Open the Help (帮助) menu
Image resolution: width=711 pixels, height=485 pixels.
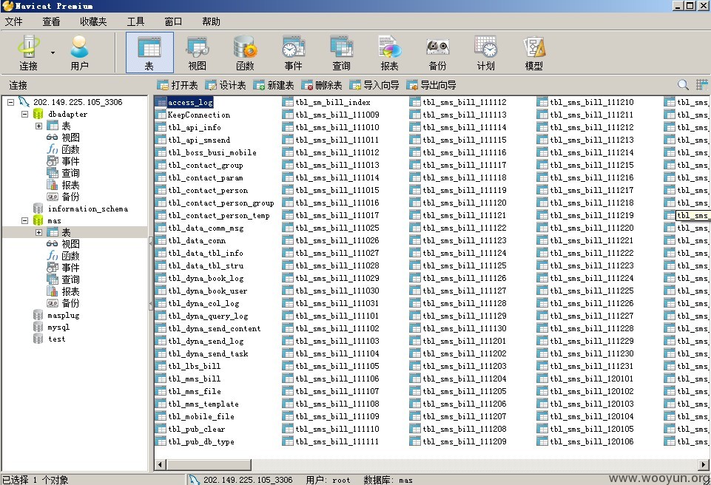point(211,21)
